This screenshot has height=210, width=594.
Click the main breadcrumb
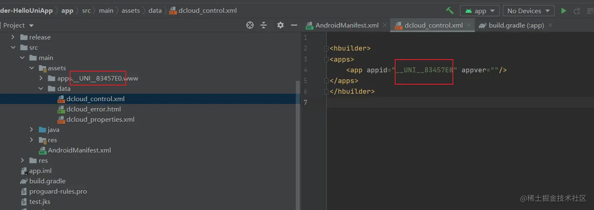click(106, 11)
